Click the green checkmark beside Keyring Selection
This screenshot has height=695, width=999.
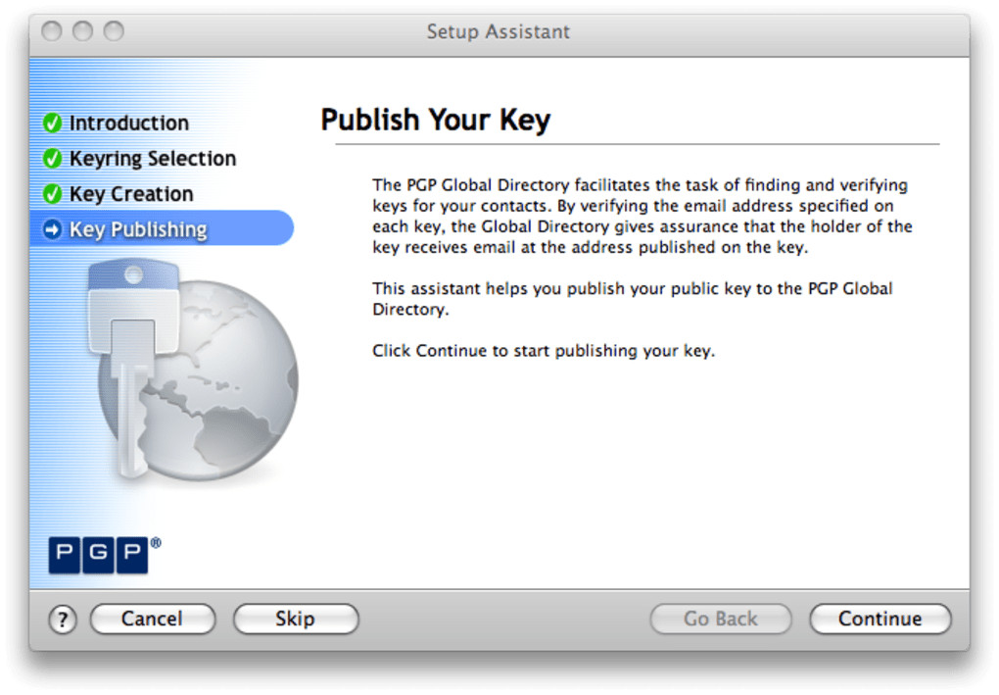53,159
